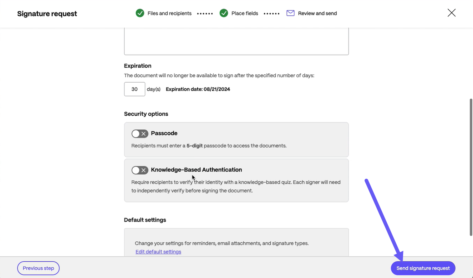Click the Default settings description text
This screenshot has height=278, width=473.
(222, 243)
